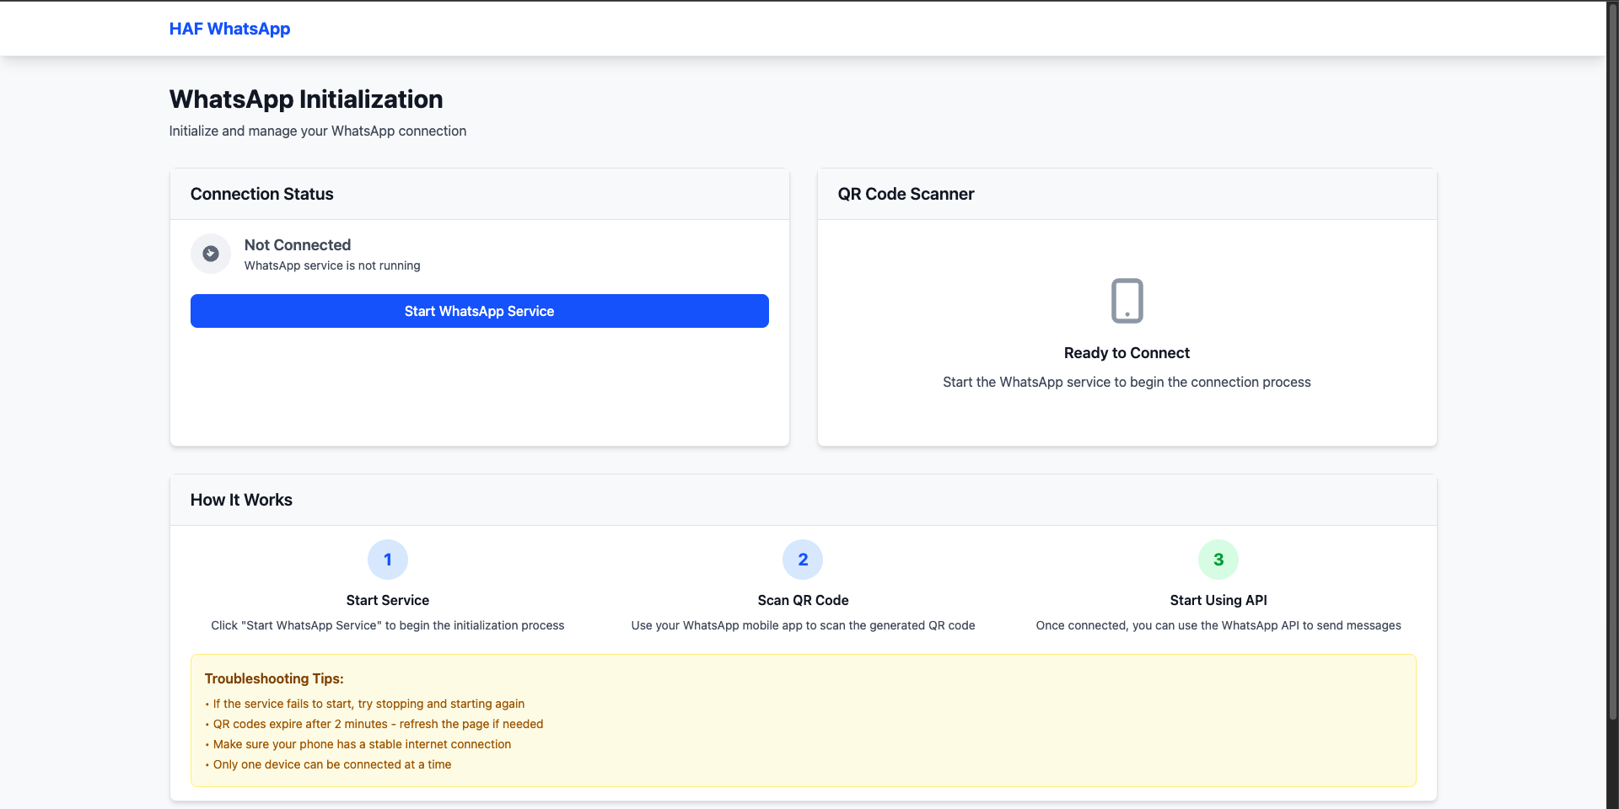Screen dimensions: 1619x809
Task: Click the Ready to Connect text
Action: click(1127, 353)
